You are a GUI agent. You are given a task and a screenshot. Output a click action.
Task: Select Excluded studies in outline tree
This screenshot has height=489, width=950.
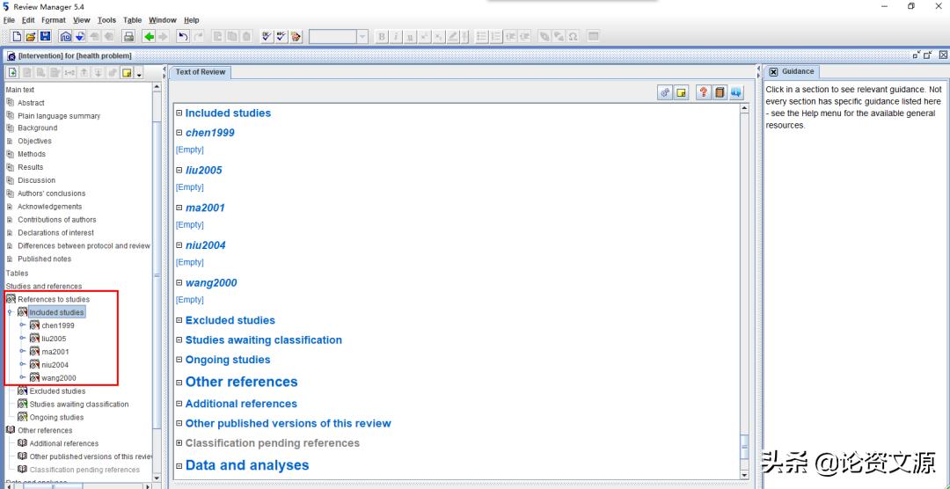point(57,390)
